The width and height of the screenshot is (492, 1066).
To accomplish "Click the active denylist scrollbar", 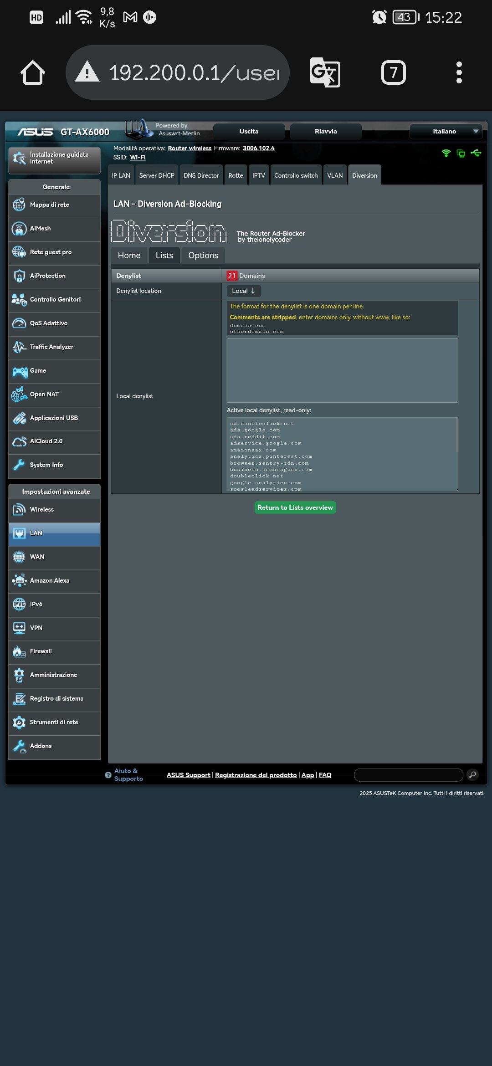I will click(x=456, y=435).
